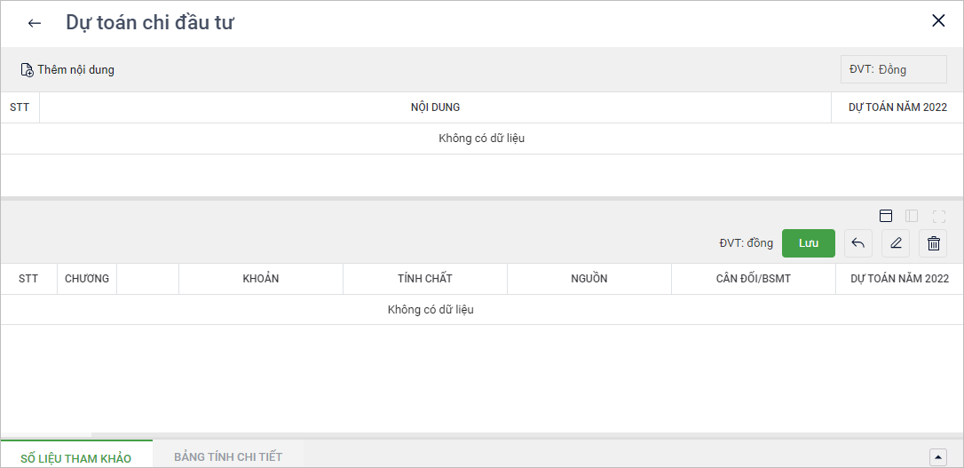Switch to Bảng tính chi tiết tab
Image resolution: width=964 pixels, height=468 pixels.
click(x=228, y=456)
